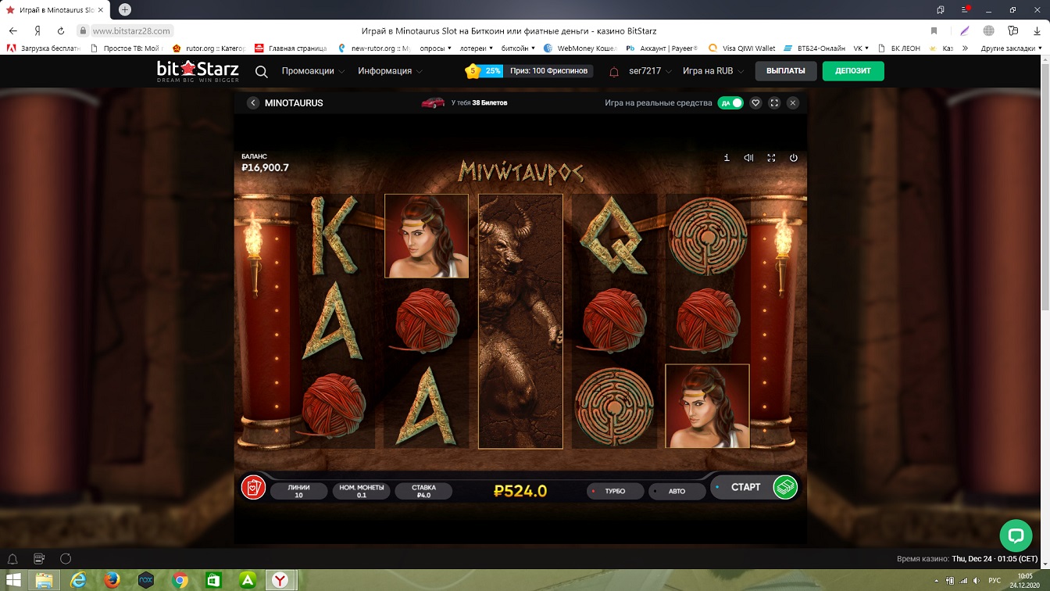Open the live chat bubble

click(x=1016, y=535)
